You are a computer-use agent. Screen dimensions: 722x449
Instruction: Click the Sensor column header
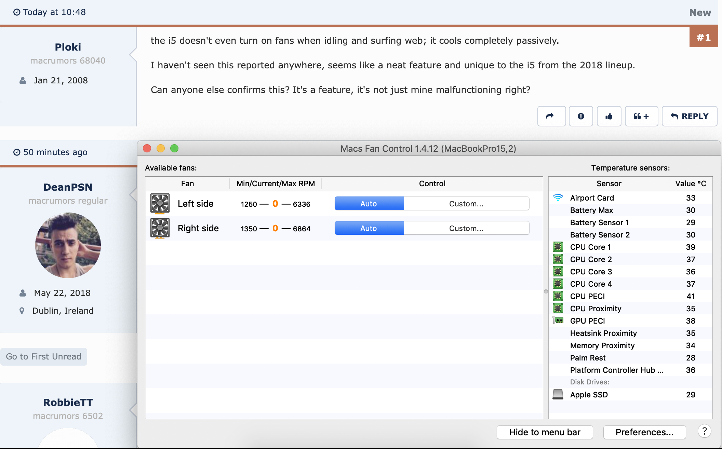click(x=609, y=183)
